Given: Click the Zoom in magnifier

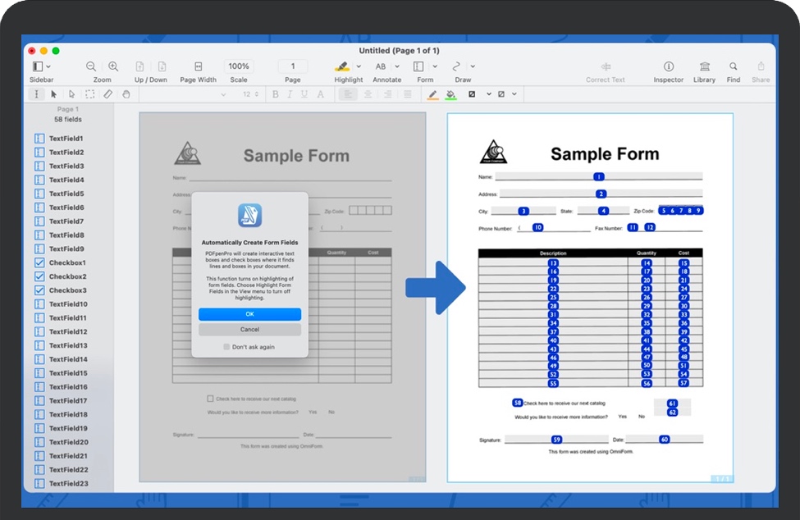Looking at the screenshot, I should click(113, 66).
